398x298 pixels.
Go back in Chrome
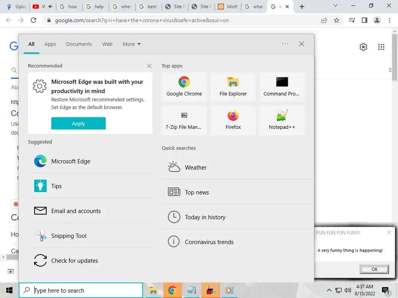pyautogui.click(x=9, y=20)
